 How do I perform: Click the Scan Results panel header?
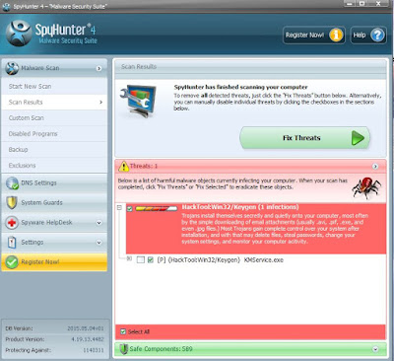point(250,67)
